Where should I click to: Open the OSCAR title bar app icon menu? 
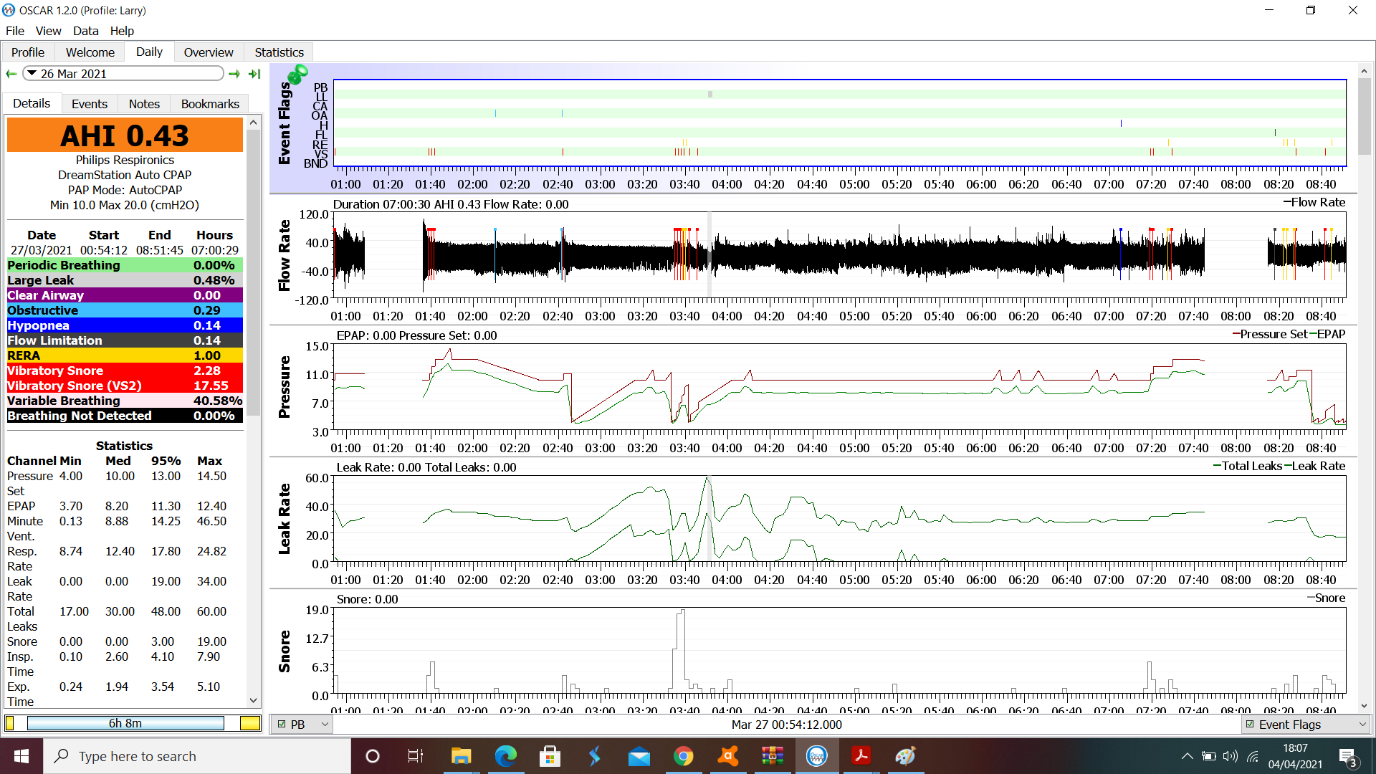[x=9, y=10]
